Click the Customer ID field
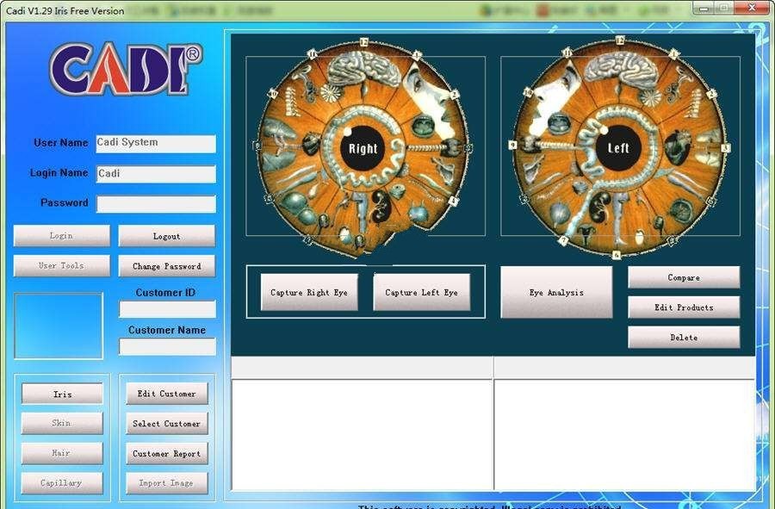This screenshot has height=509, width=775. coord(168,309)
